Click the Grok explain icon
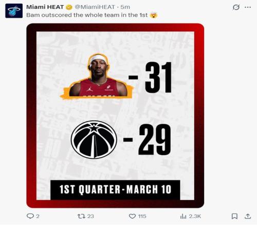Screen dimensions: 257x226 pos(236,7)
